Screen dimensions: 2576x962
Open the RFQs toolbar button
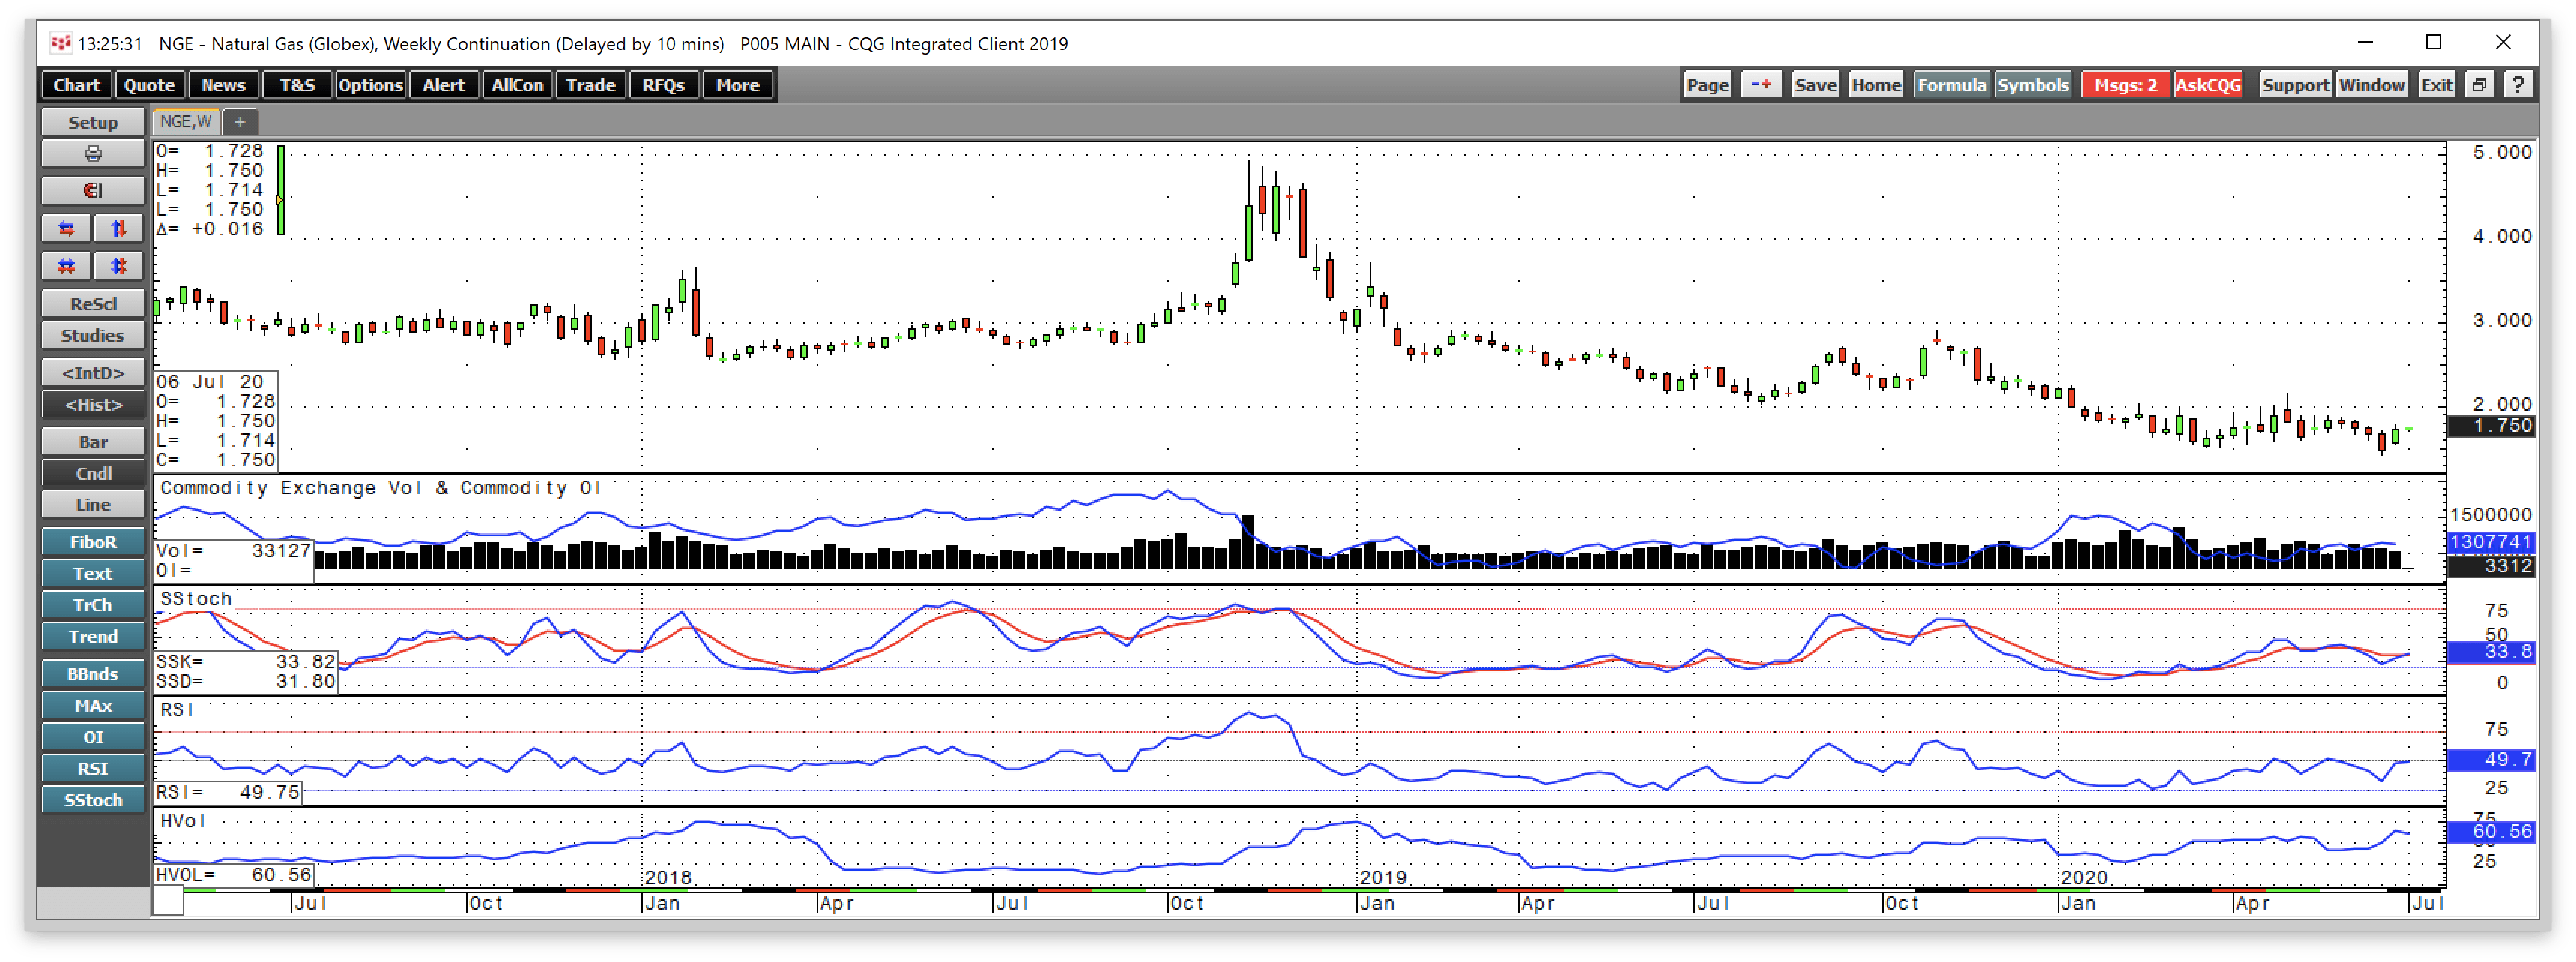coord(664,85)
